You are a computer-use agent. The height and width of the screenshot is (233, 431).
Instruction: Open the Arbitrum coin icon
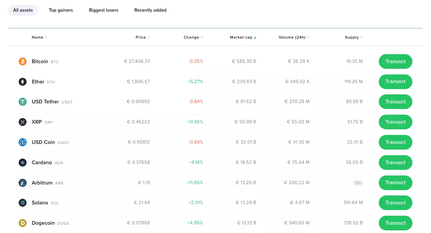(x=22, y=183)
